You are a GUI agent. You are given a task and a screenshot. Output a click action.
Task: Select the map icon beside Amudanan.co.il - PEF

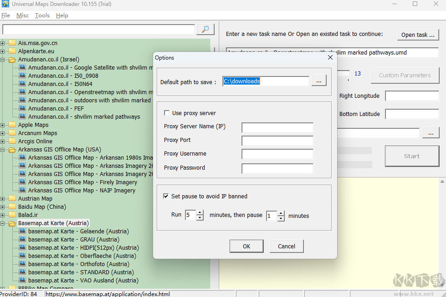click(x=22, y=108)
